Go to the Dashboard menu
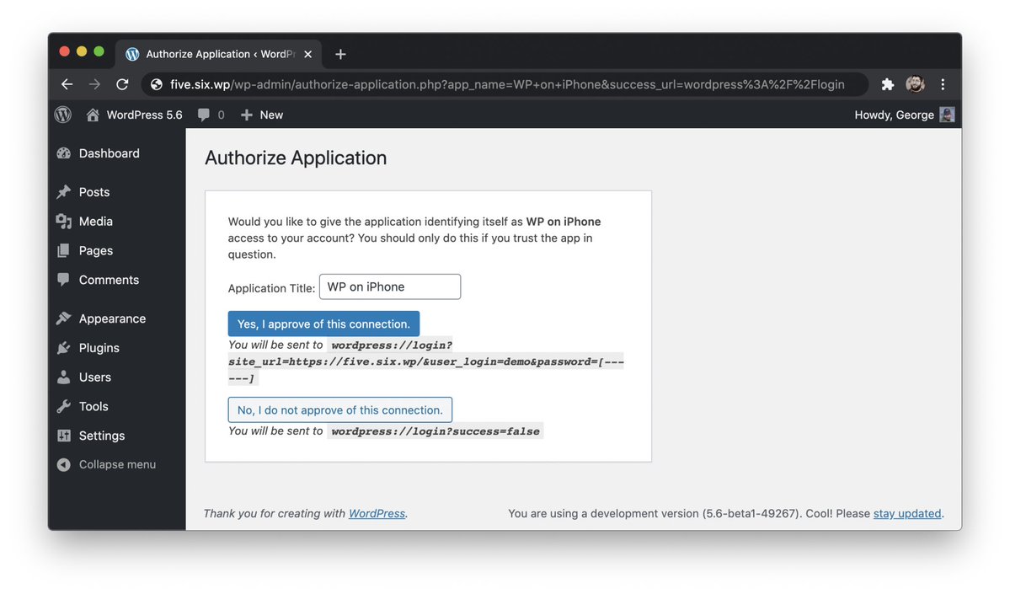This screenshot has height=594, width=1010. point(109,153)
